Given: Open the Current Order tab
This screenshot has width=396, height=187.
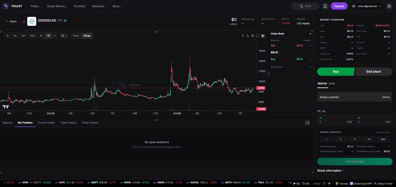Looking at the screenshot, I should [46, 123].
